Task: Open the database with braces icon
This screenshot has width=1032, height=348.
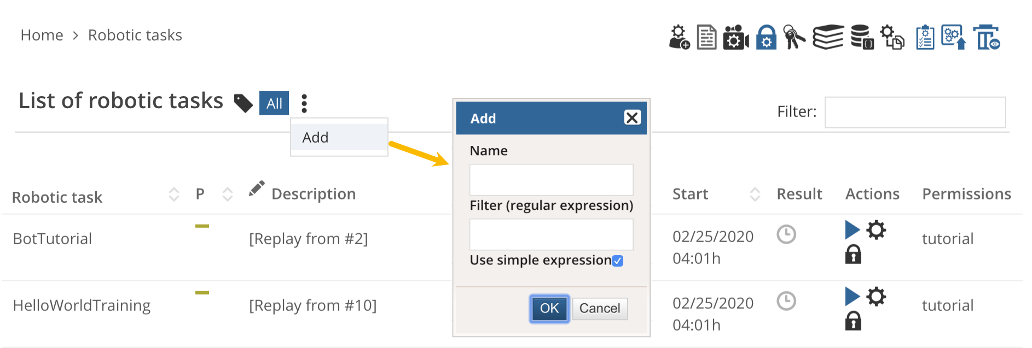Action: click(x=862, y=38)
